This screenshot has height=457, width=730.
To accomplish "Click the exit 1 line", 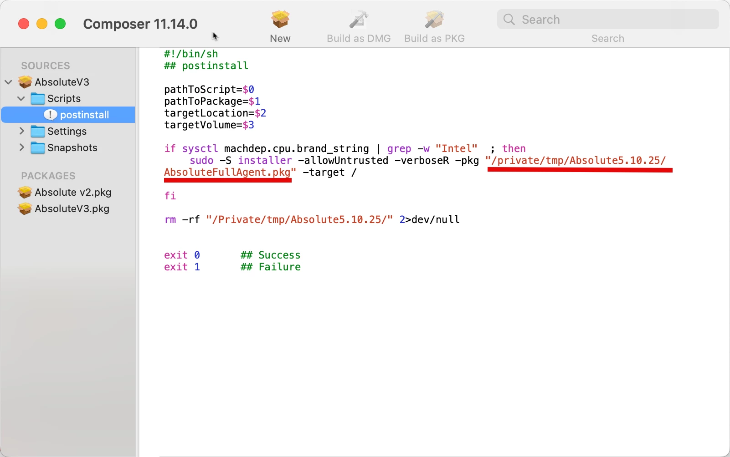I will click(x=182, y=267).
